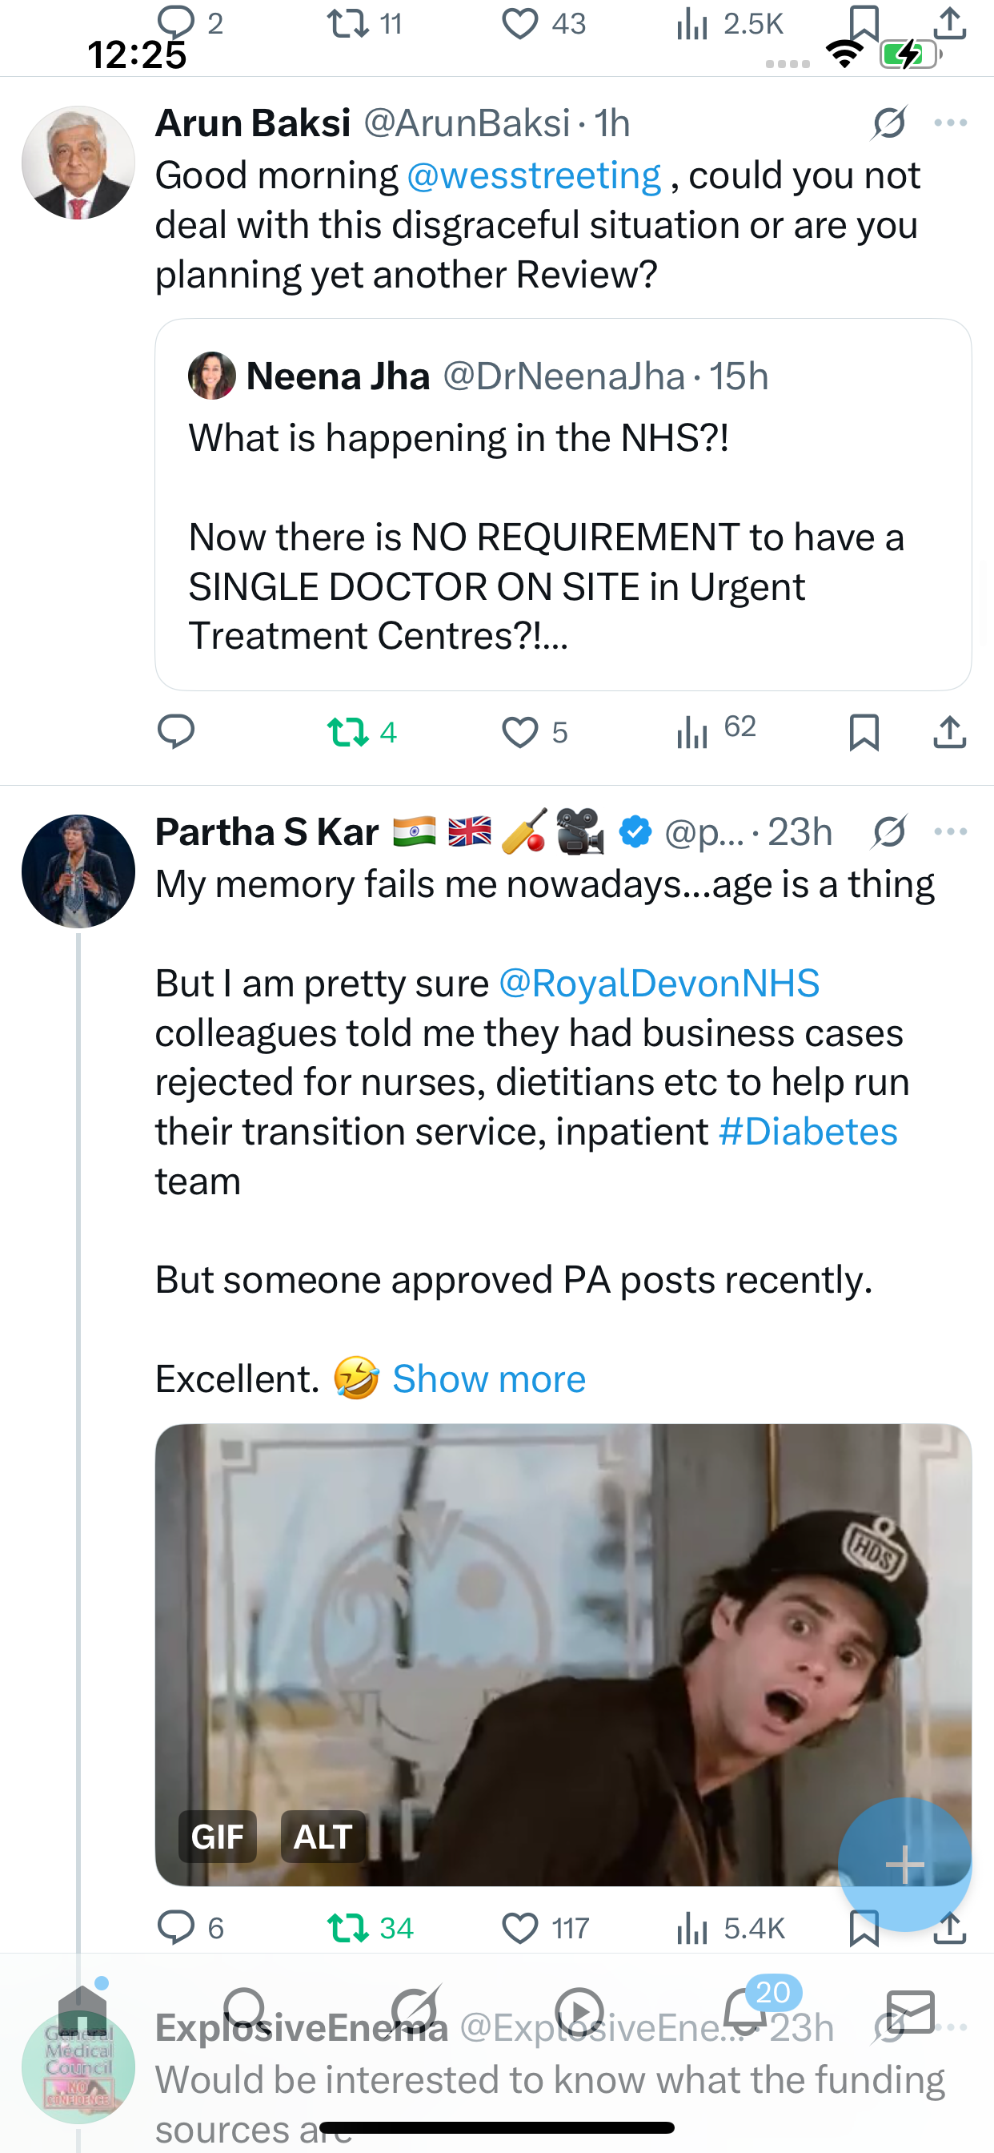Open the Notifications tab with 20 badge
The width and height of the screenshot is (994, 2153).
tap(746, 2010)
